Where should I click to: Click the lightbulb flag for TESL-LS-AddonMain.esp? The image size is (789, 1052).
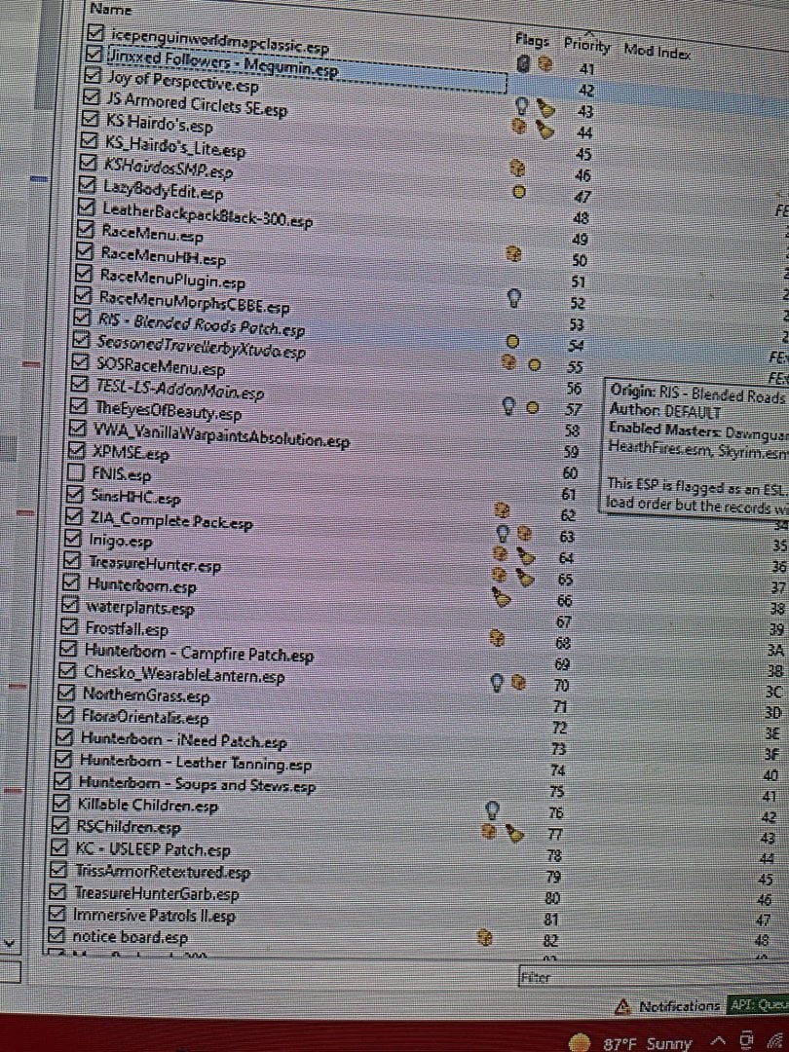click(509, 404)
